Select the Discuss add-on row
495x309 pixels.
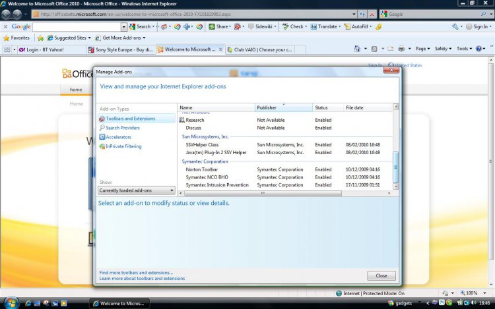click(285, 128)
